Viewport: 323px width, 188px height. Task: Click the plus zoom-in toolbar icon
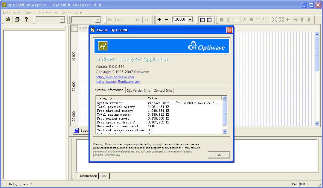click(x=159, y=19)
